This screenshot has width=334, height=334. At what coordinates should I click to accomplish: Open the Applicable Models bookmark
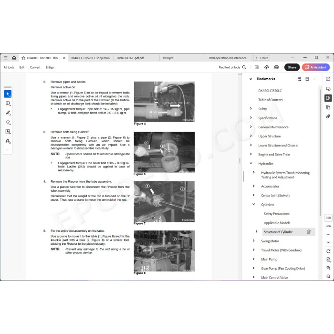(x=277, y=223)
